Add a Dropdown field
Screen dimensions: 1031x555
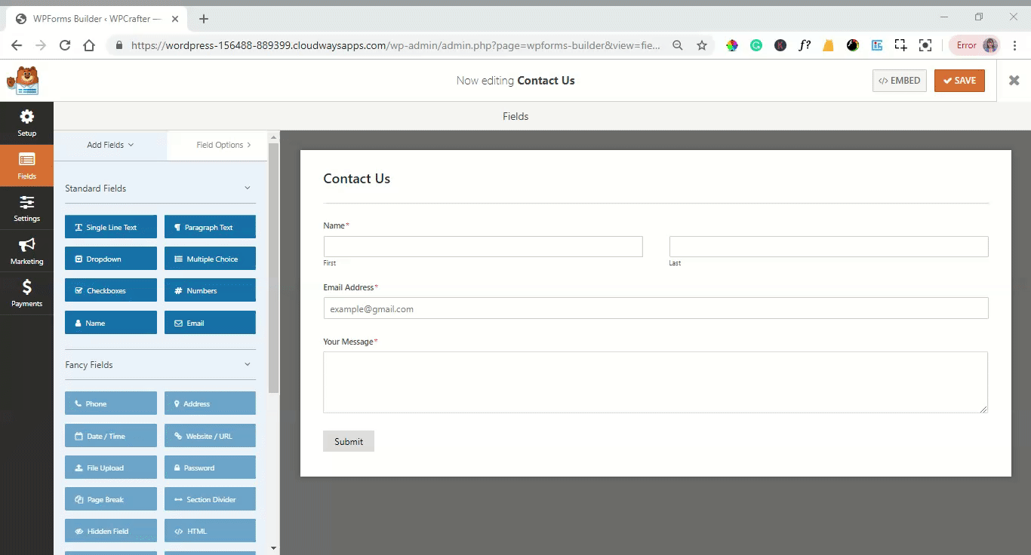[x=111, y=259]
